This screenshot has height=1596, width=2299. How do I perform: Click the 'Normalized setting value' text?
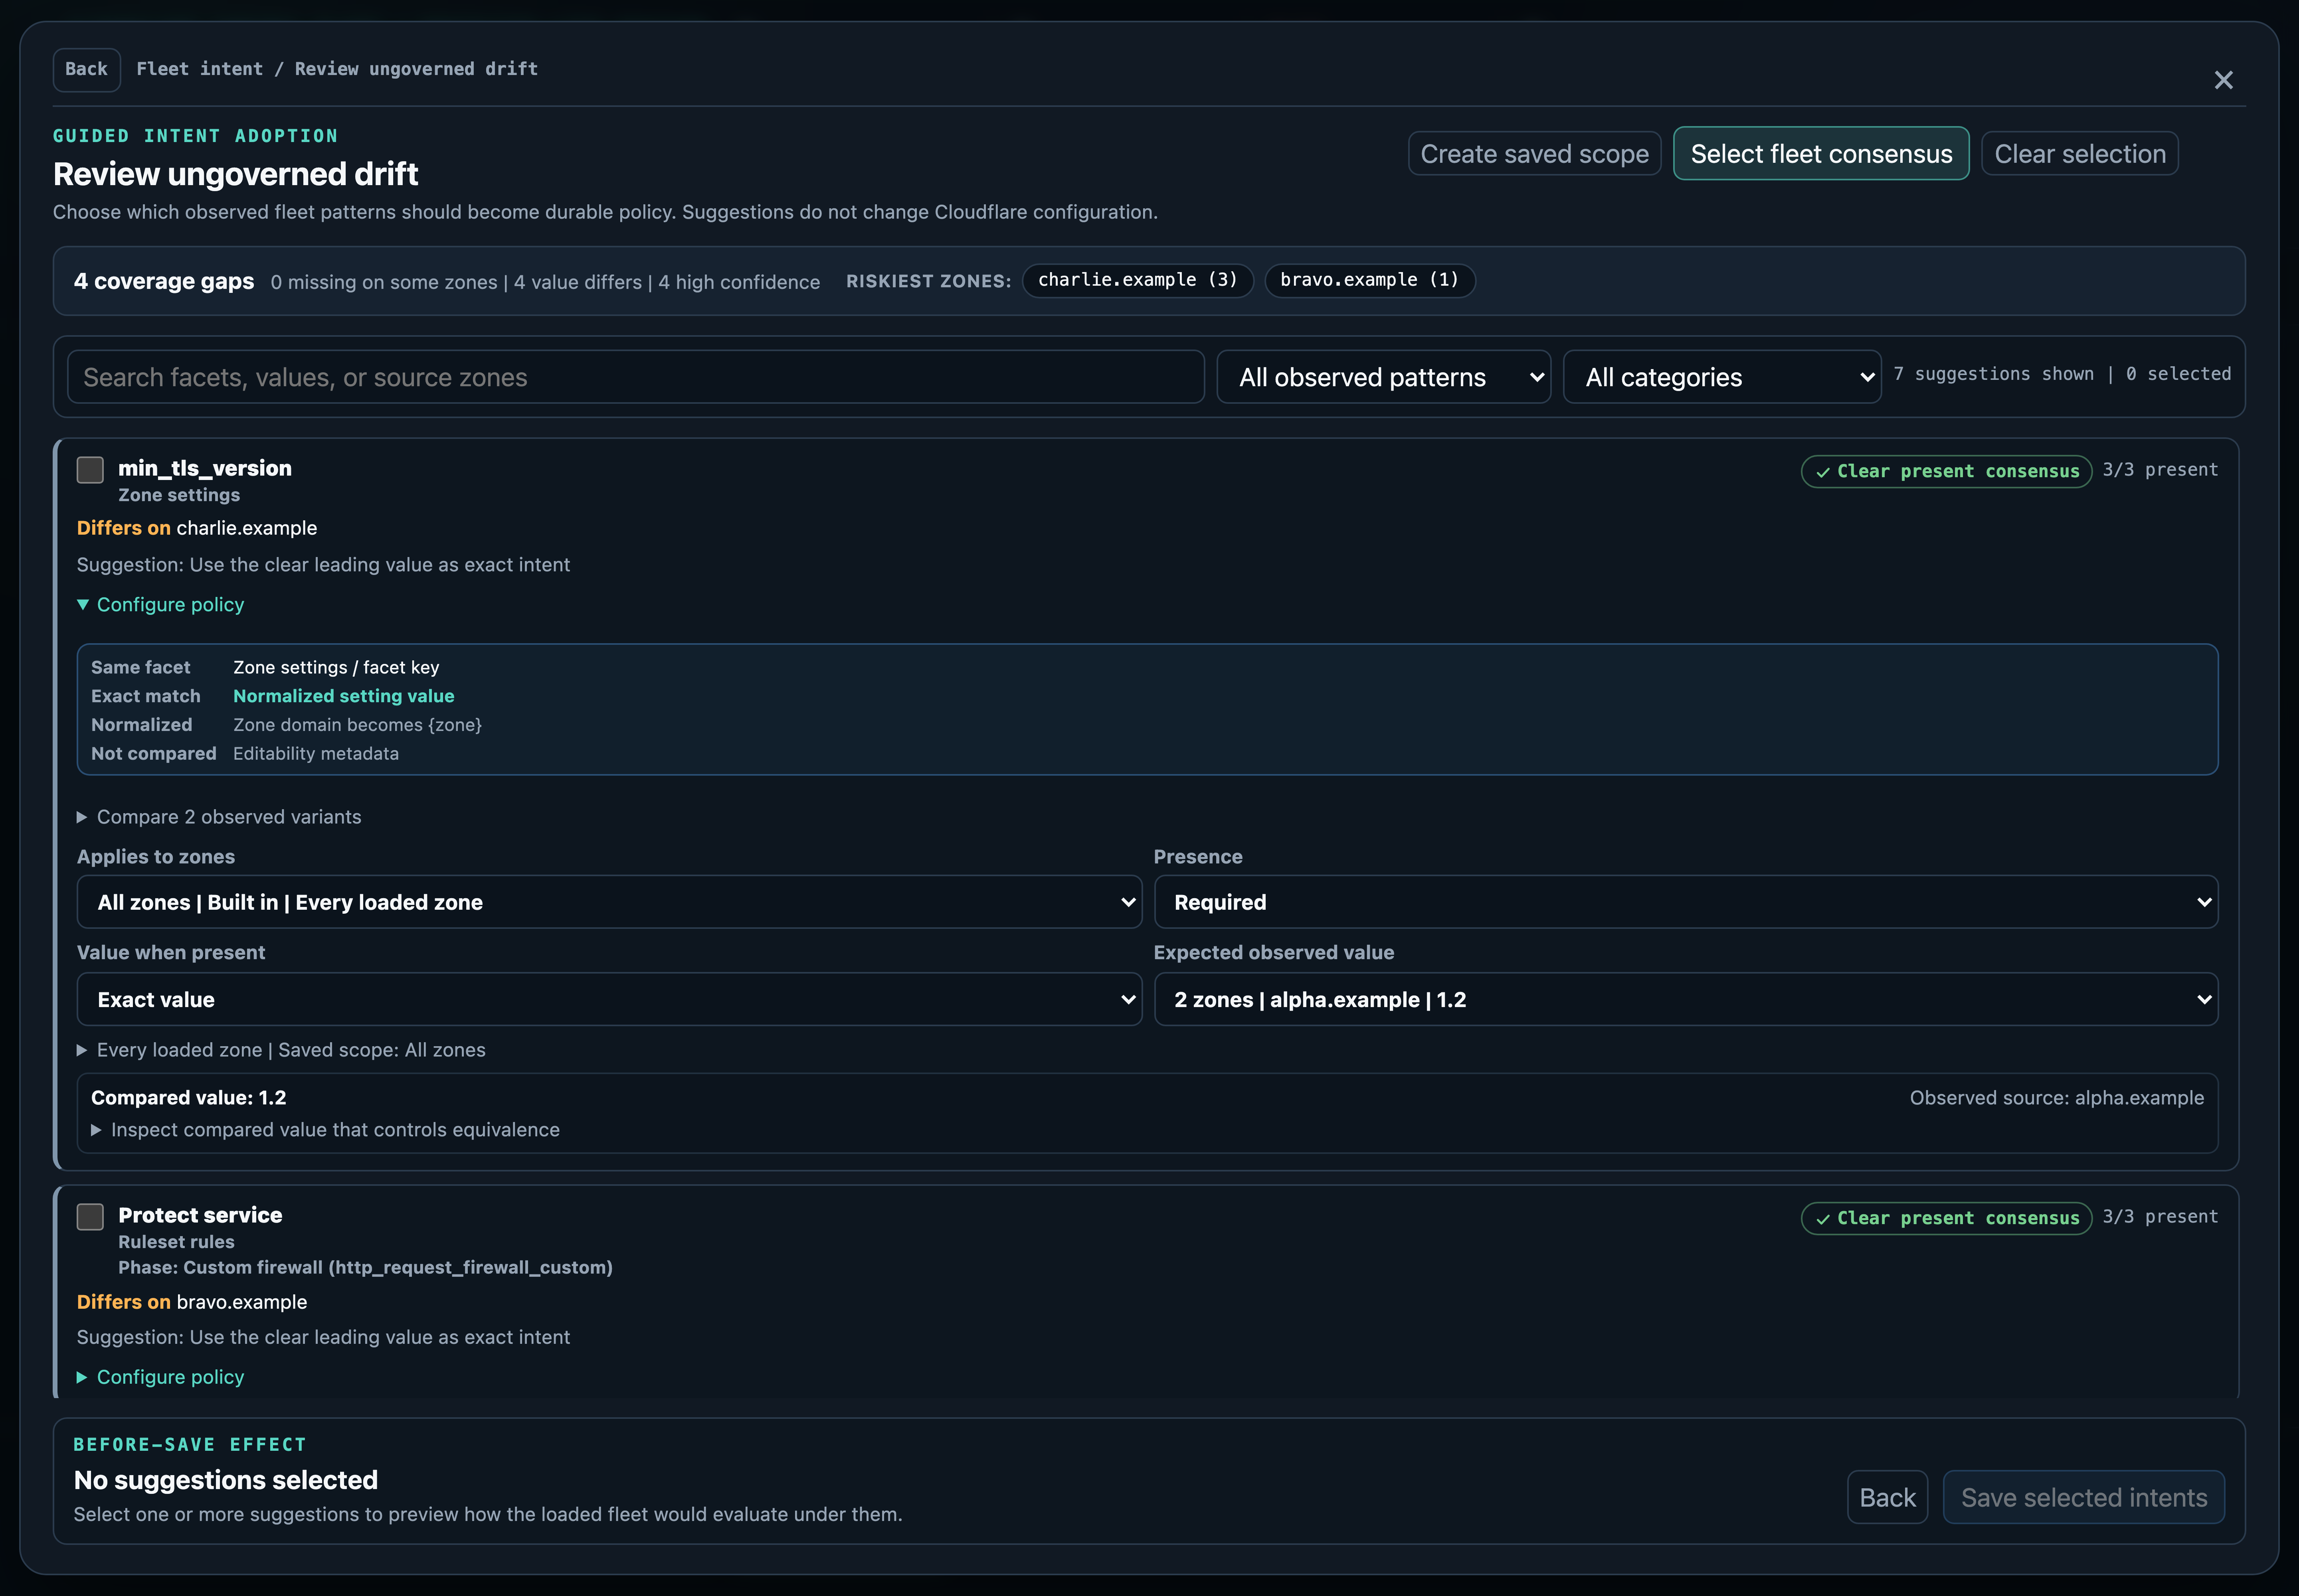point(343,696)
